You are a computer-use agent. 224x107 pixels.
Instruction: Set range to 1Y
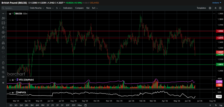[x=48, y=105]
